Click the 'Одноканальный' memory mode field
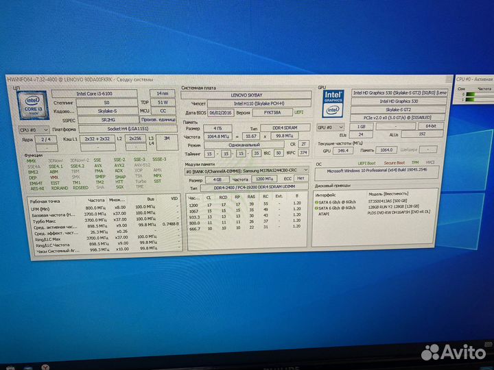Image resolution: width=494 pixels, height=370 pixels. (244, 145)
